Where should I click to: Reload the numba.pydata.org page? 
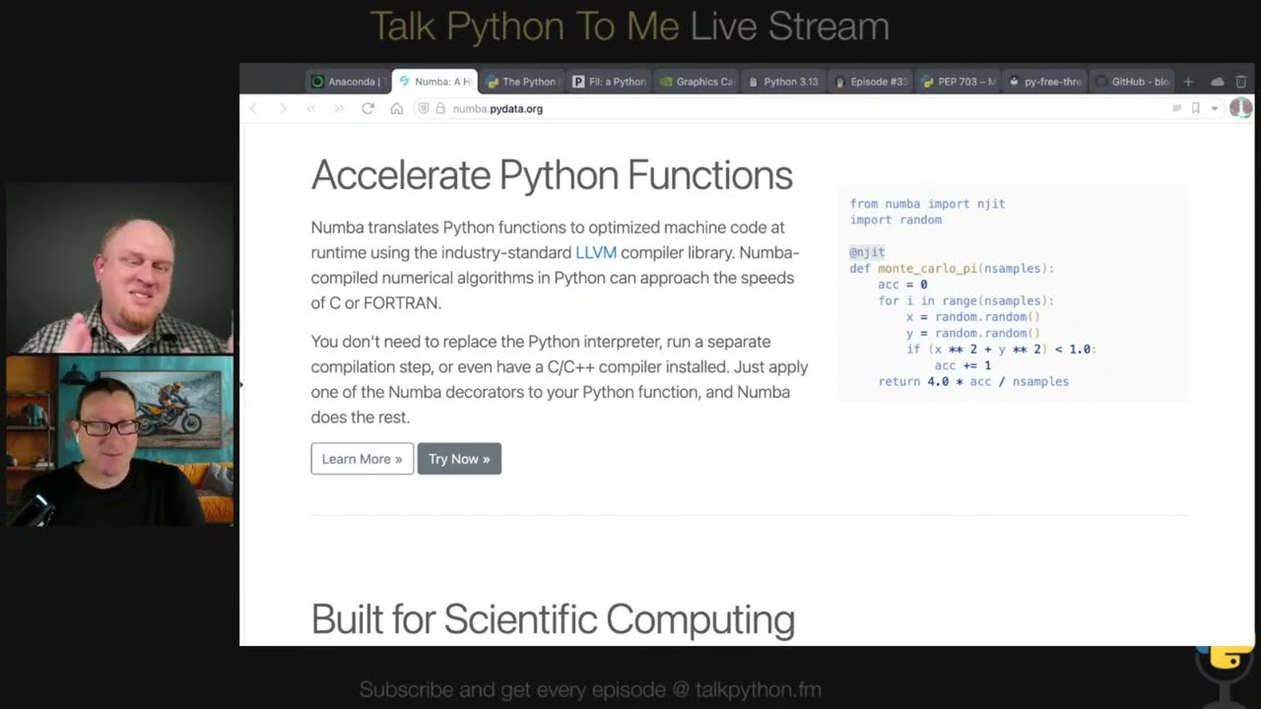pos(367,108)
